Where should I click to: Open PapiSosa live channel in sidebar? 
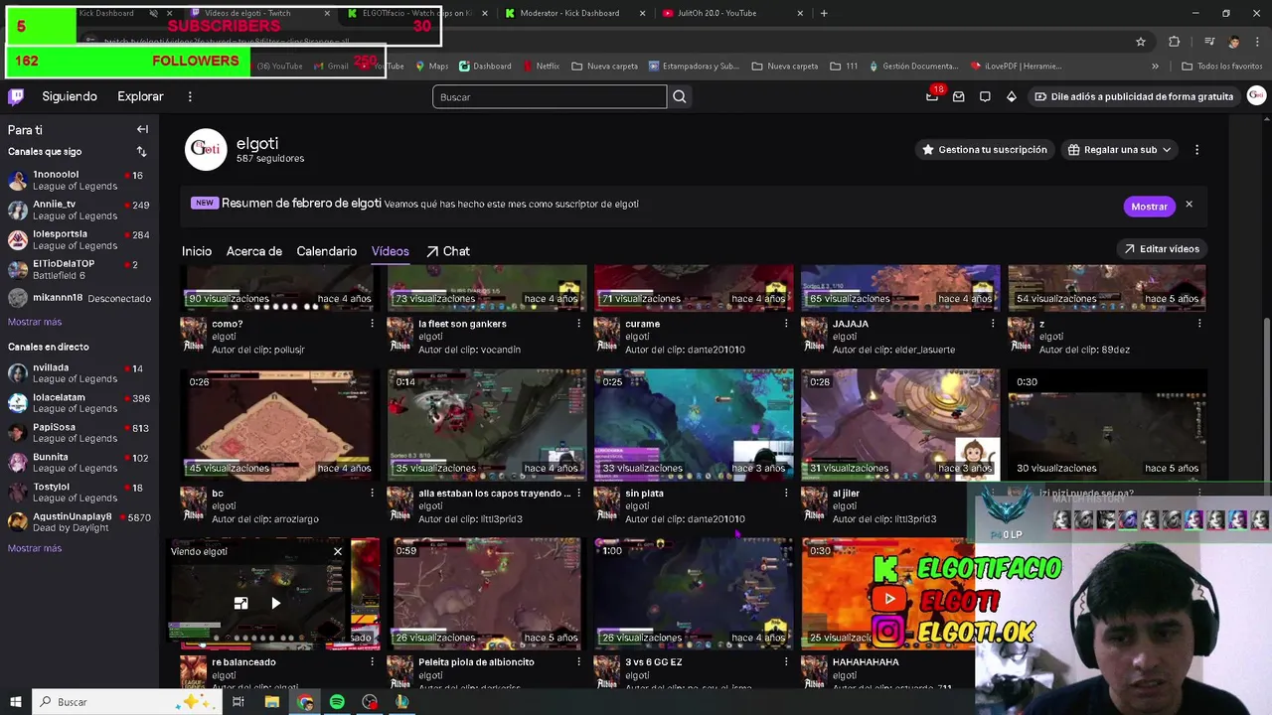(x=79, y=432)
